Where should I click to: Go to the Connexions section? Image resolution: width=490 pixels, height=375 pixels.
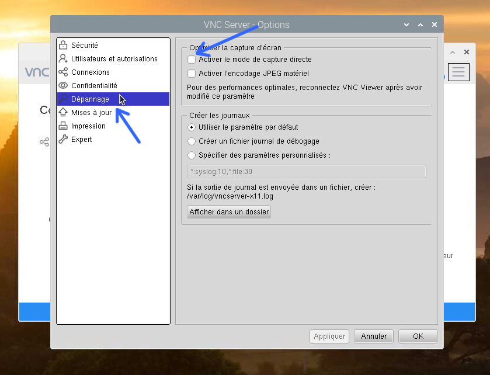113,72
